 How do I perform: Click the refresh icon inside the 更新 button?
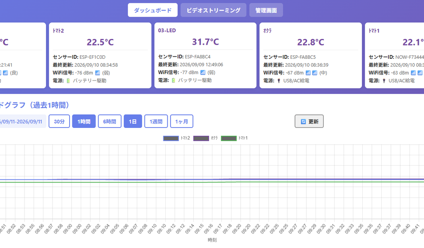tap(304, 122)
